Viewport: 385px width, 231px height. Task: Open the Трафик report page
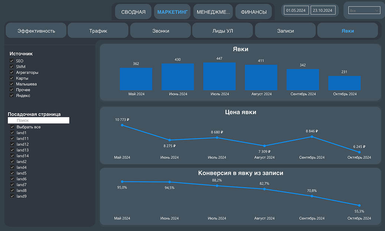[x=98, y=31]
